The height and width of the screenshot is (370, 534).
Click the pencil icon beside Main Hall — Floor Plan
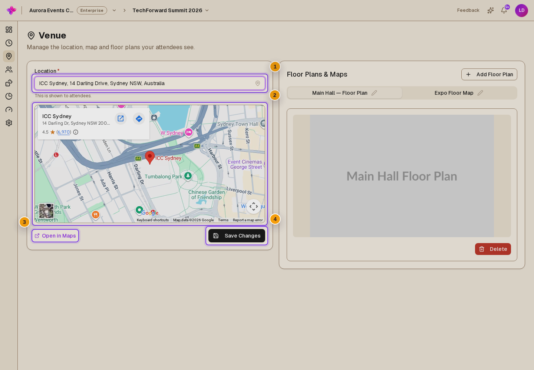tap(374, 93)
